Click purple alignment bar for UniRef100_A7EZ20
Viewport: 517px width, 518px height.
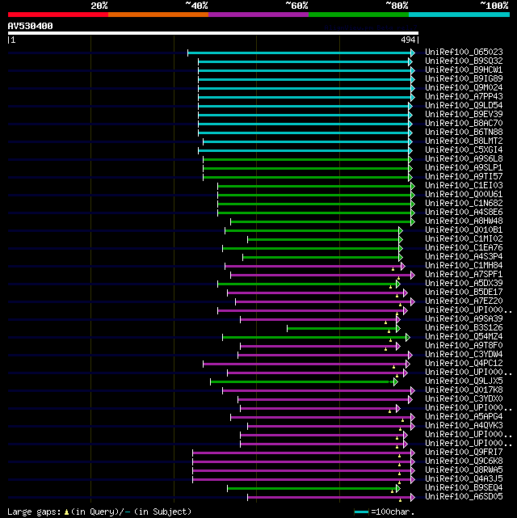tap(325, 302)
